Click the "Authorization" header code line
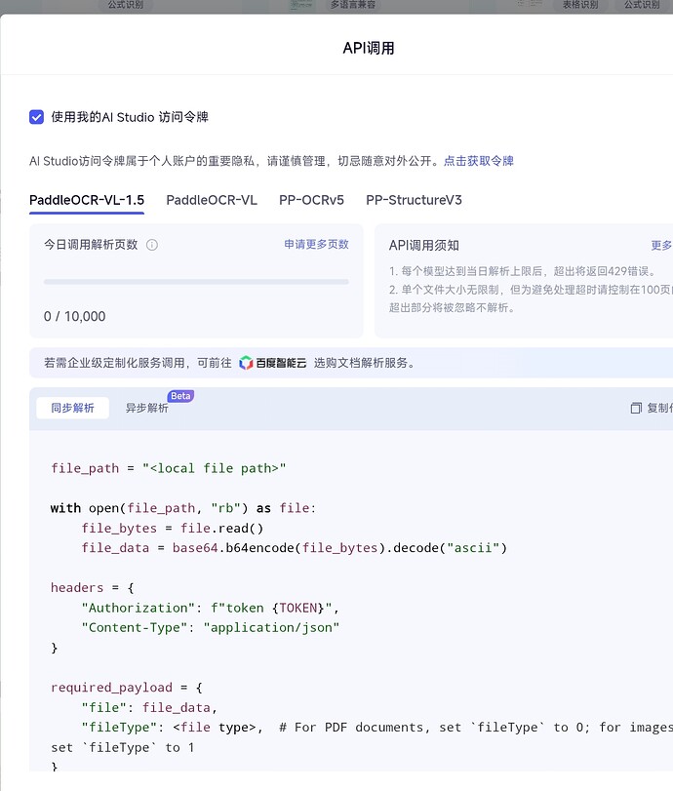This screenshot has height=791, width=673. pos(211,608)
